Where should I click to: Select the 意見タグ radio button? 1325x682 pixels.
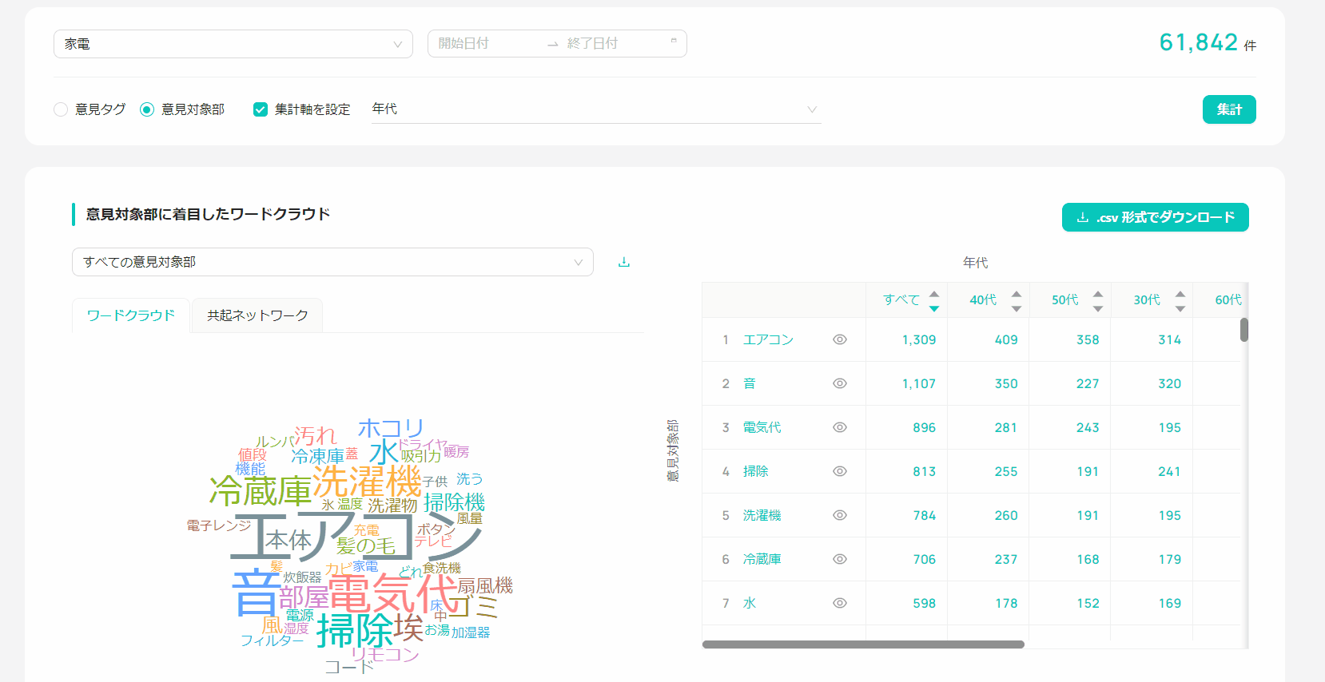click(61, 109)
